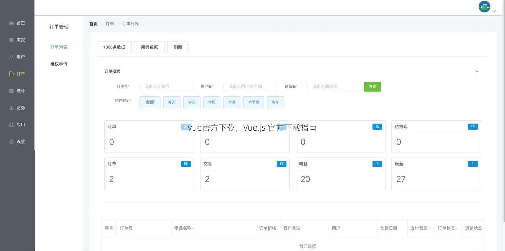Expand the avatar dropdown arrow
Viewport: 505px width, 251px height.
point(494,11)
